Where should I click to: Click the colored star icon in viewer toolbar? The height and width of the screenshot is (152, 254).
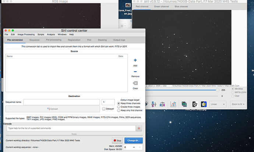coord(204,104)
